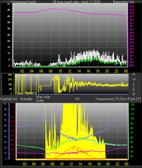The image size is (142, 168).
Task: Click the "UV" legend label
Action: (77, 99)
